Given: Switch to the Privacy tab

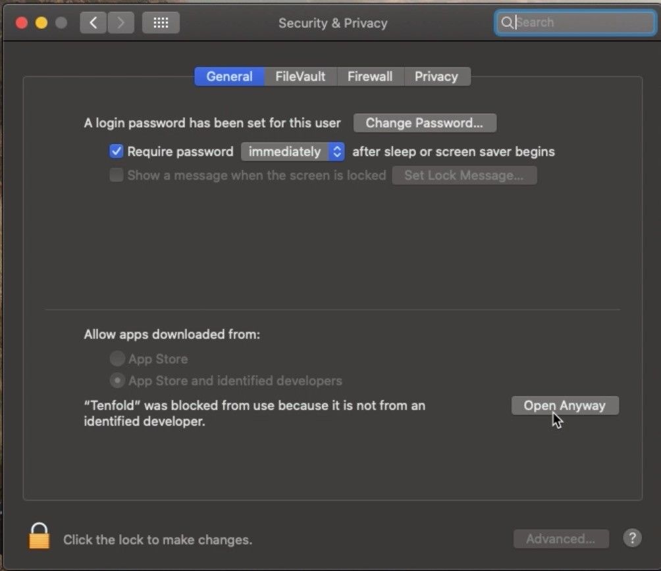Looking at the screenshot, I should point(437,76).
